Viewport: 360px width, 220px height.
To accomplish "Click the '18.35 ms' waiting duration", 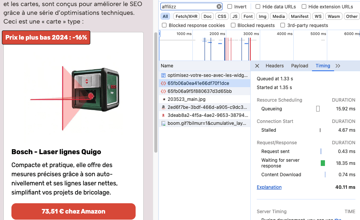I will [x=346, y=163].
